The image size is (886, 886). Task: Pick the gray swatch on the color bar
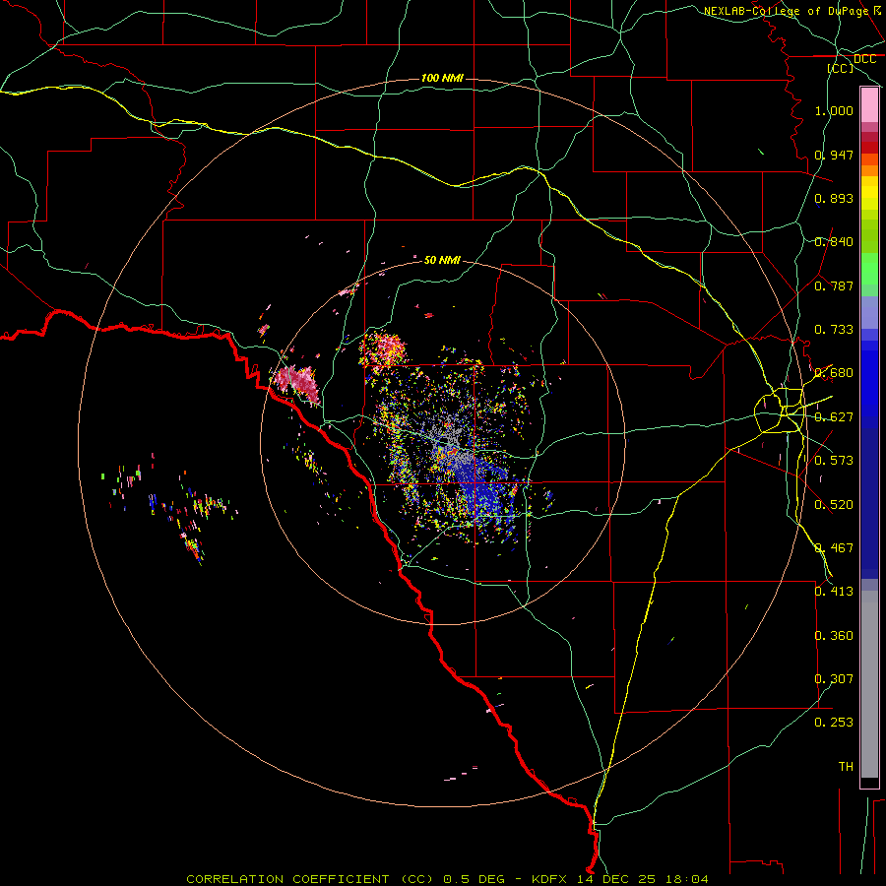click(869, 684)
